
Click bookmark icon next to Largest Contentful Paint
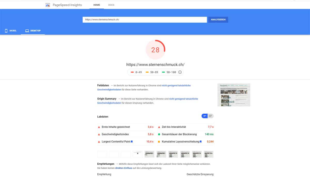[132, 141]
